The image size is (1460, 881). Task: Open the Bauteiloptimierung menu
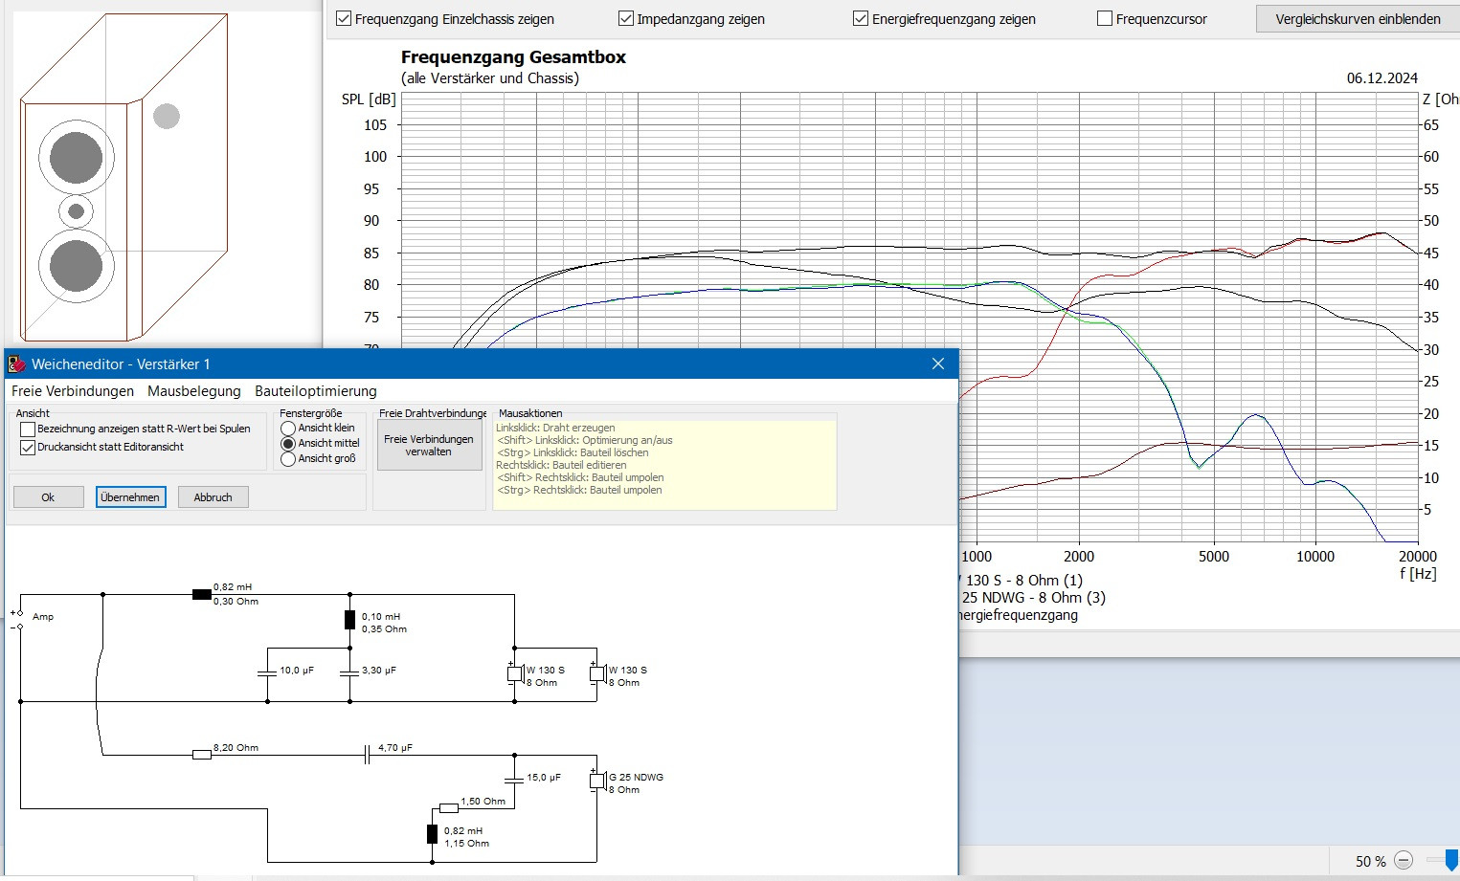(x=315, y=391)
